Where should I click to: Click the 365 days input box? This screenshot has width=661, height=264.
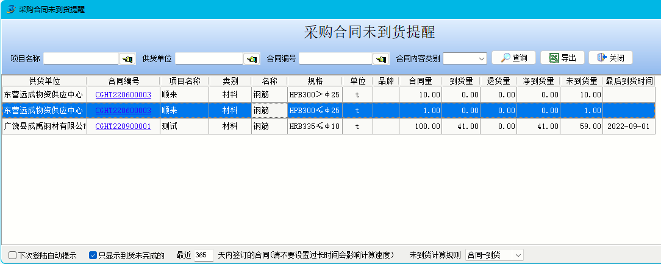click(203, 255)
